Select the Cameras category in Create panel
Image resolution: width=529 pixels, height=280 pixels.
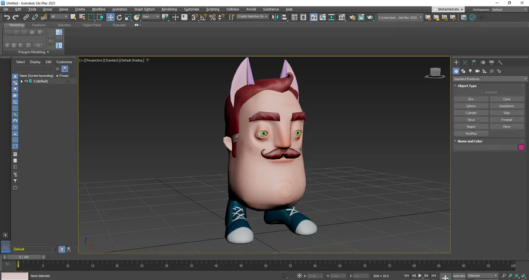pyautogui.click(x=477, y=71)
